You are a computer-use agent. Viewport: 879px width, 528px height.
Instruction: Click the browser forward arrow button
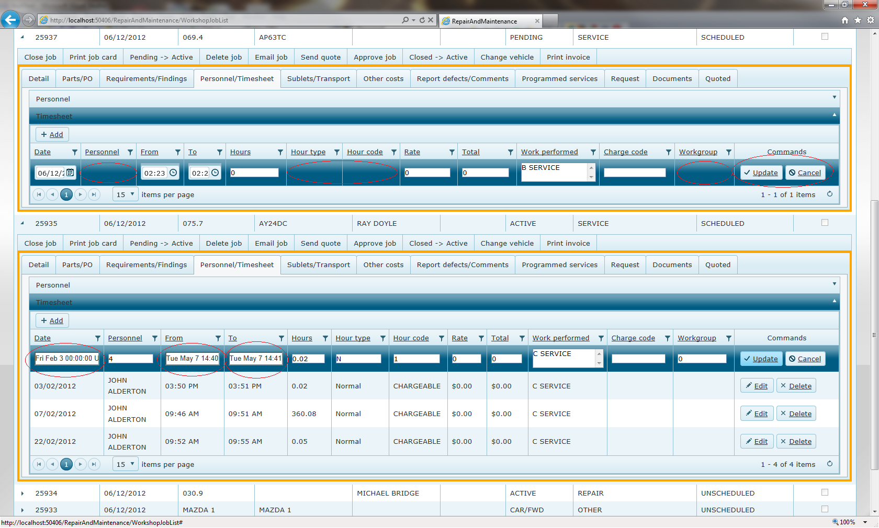[29, 20]
